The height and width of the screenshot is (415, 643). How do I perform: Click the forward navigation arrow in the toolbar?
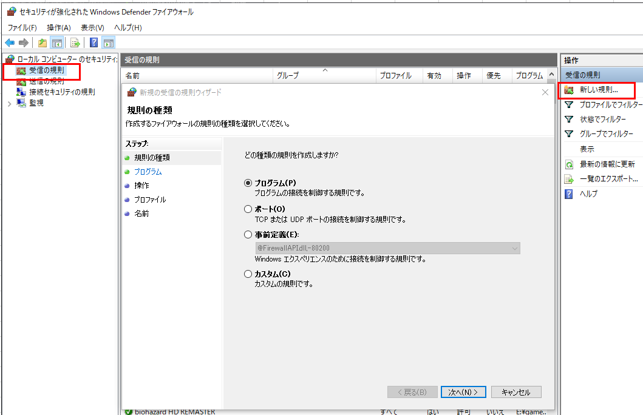pyautogui.click(x=22, y=42)
